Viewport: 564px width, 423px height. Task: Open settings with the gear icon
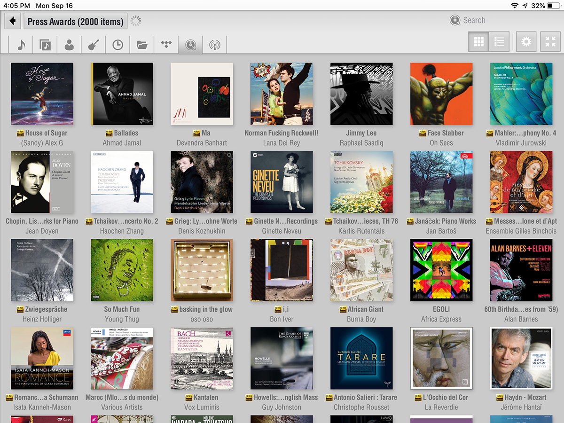pyautogui.click(x=526, y=42)
